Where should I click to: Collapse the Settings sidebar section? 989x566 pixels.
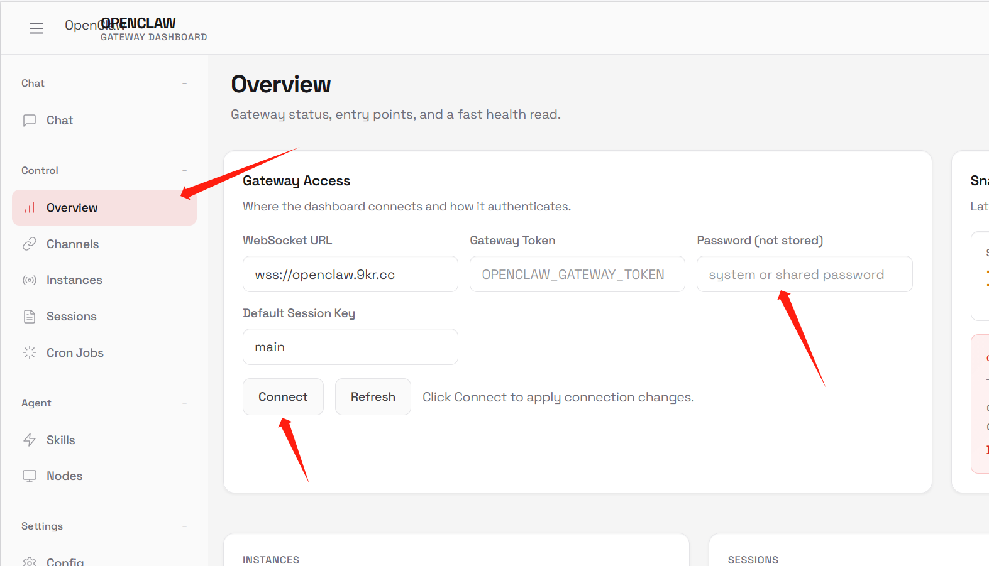[184, 526]
